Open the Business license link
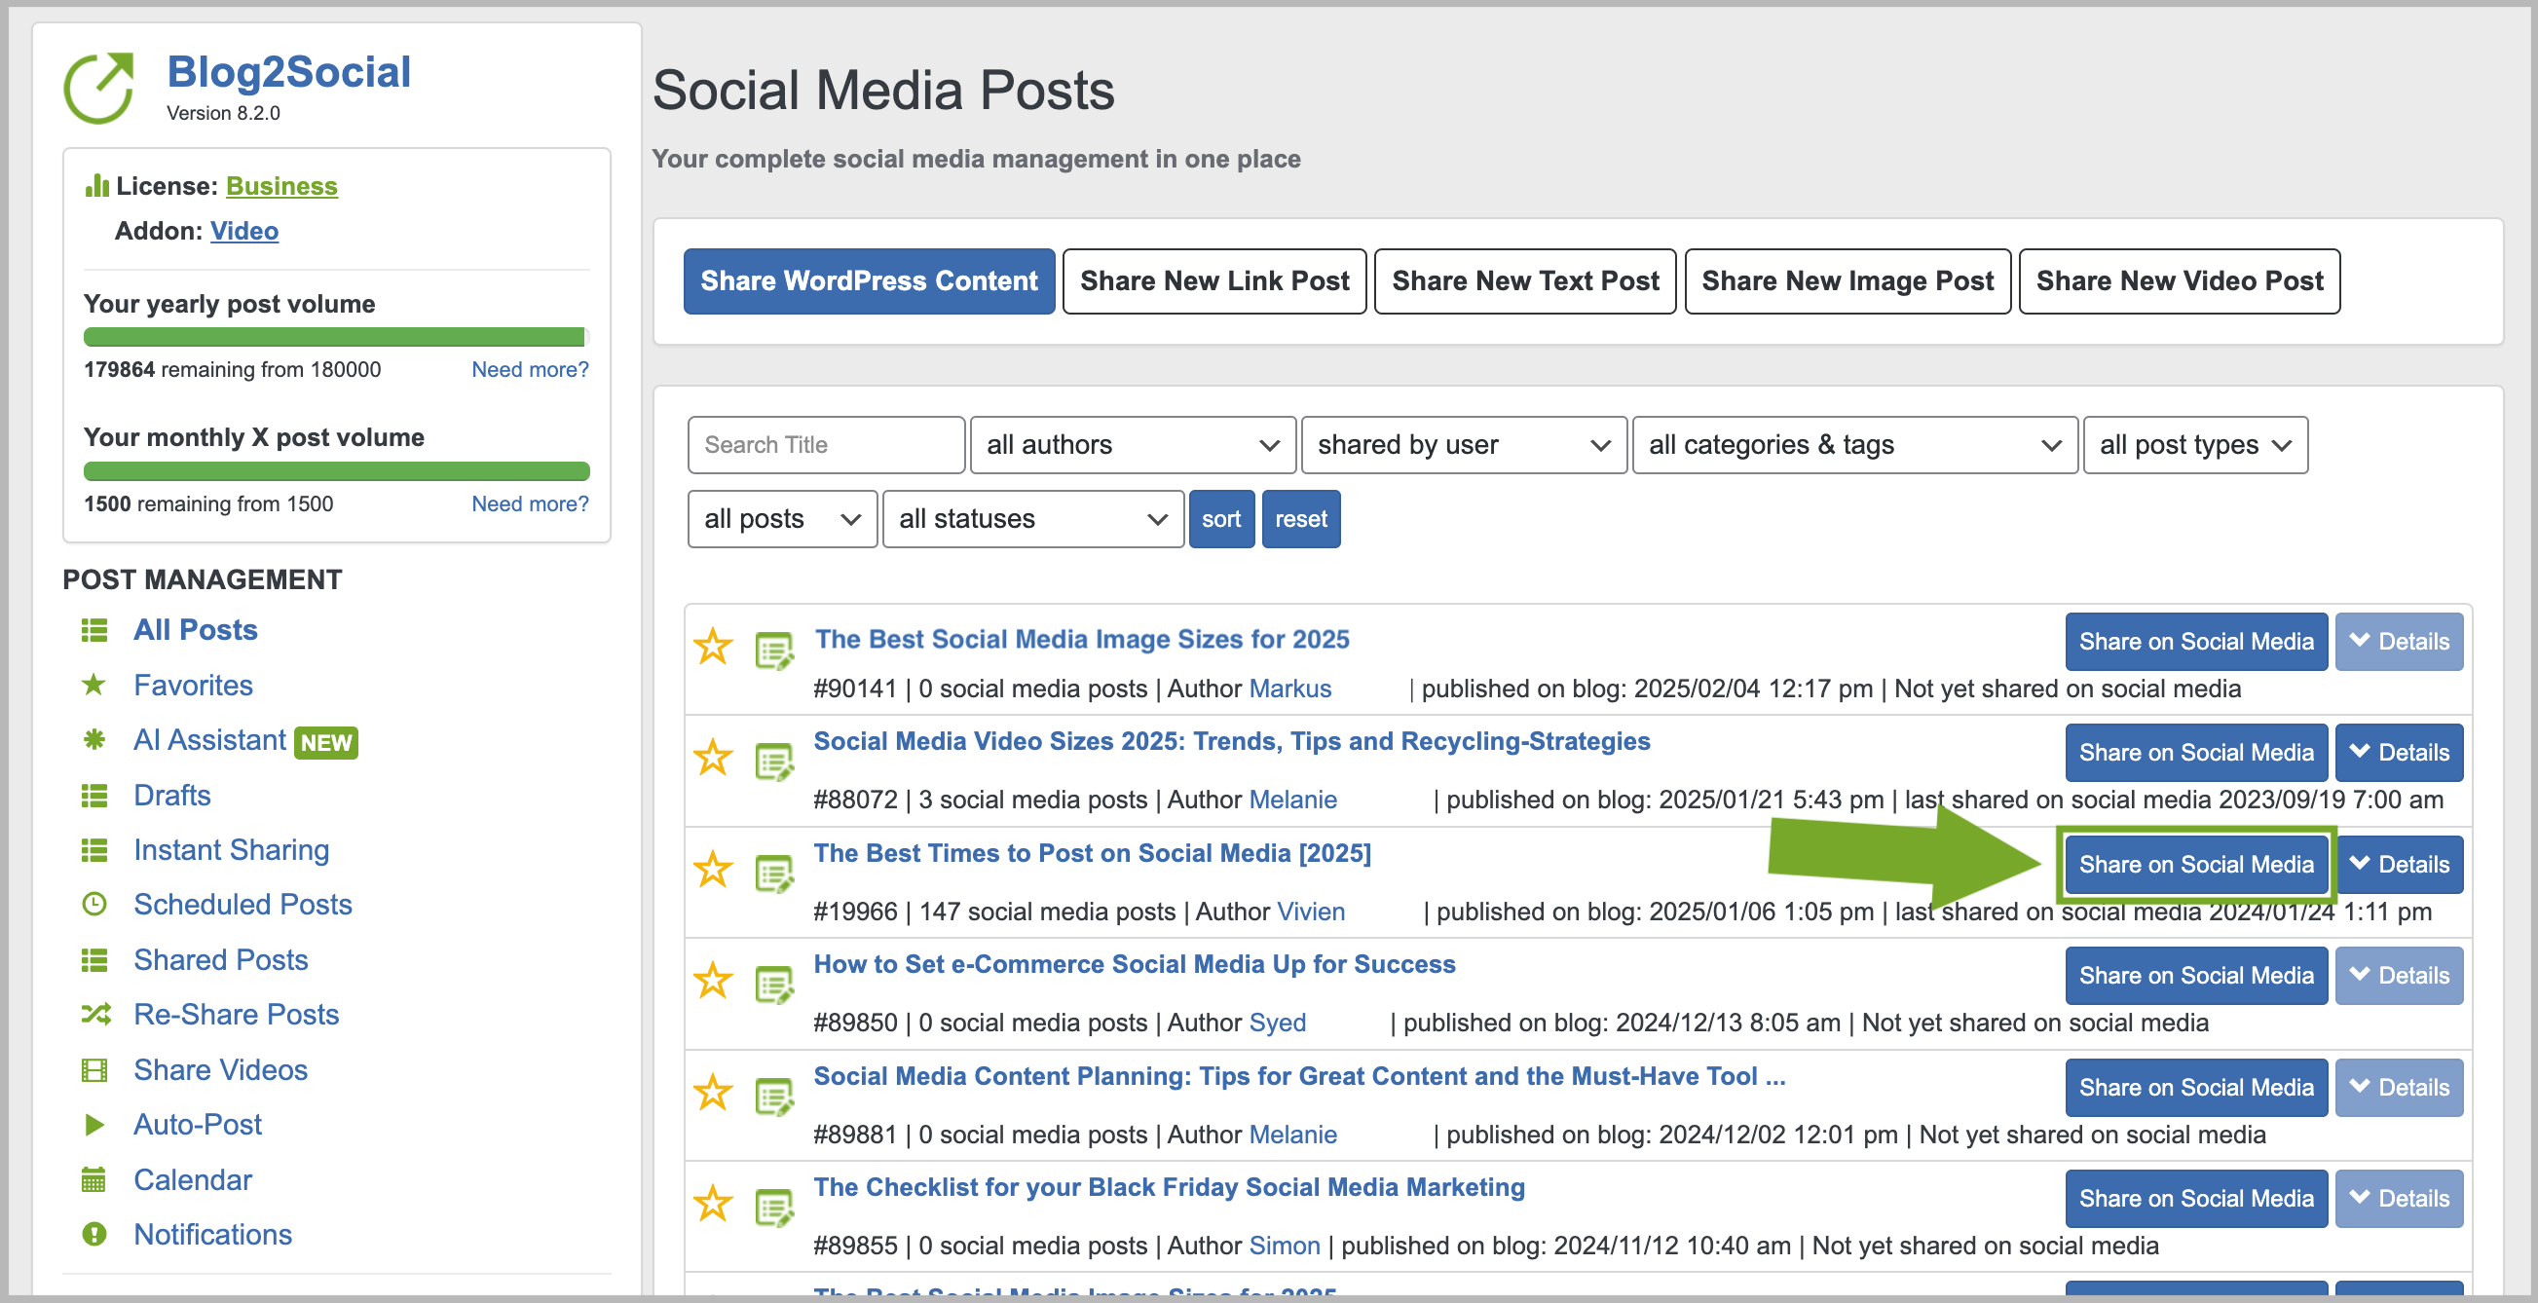Image resolution: width=2538 pixels, height=1303 pixels. 281,186
